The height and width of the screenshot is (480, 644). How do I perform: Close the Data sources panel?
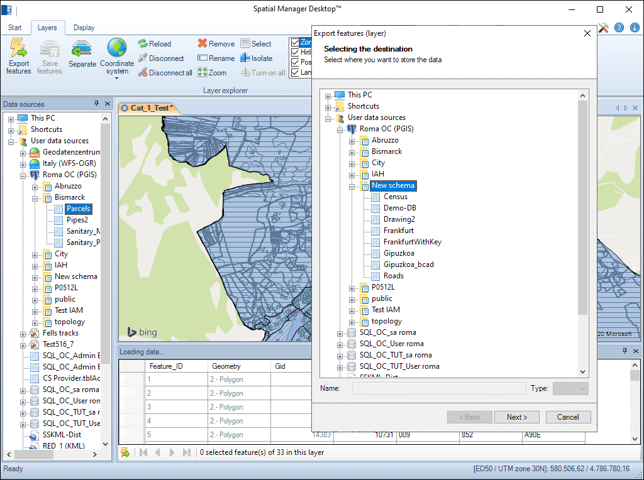[x=108, y=104]
